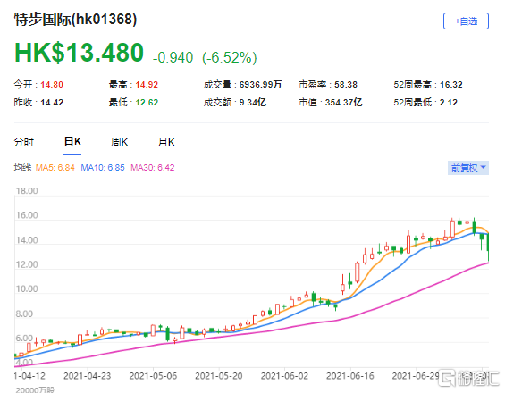Click the 市值 value 354.37亿

coord(343,103)
